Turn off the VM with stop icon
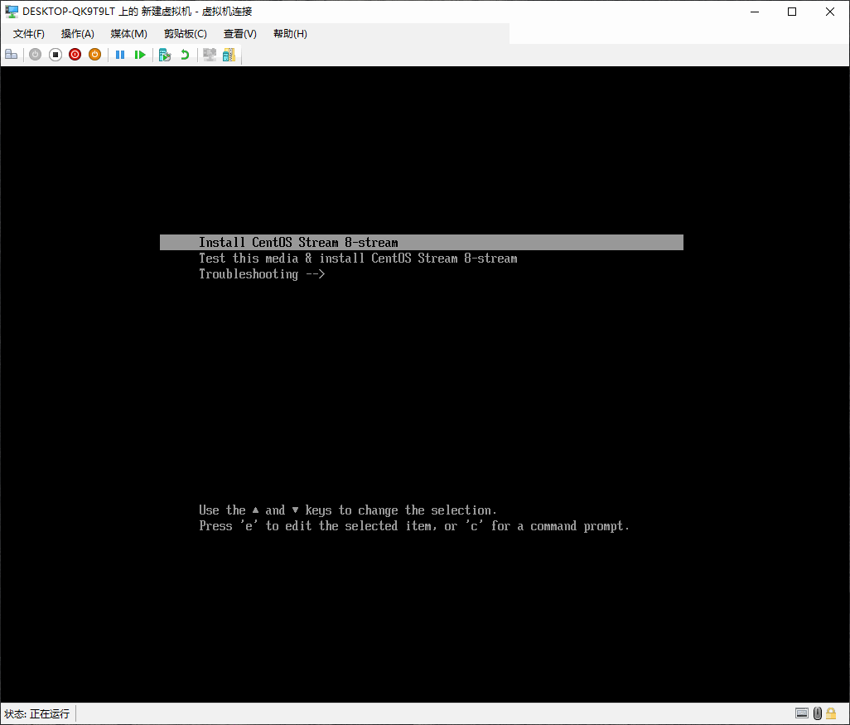Viewport: 850px width, 725px height. click(x=56, y=54)
